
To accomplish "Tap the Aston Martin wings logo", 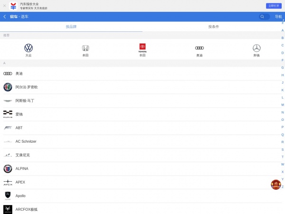I will 8,101.
